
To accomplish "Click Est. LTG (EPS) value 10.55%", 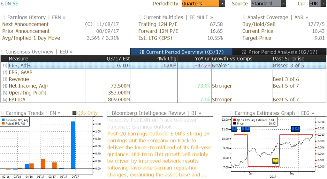I will tap(215, 38).
